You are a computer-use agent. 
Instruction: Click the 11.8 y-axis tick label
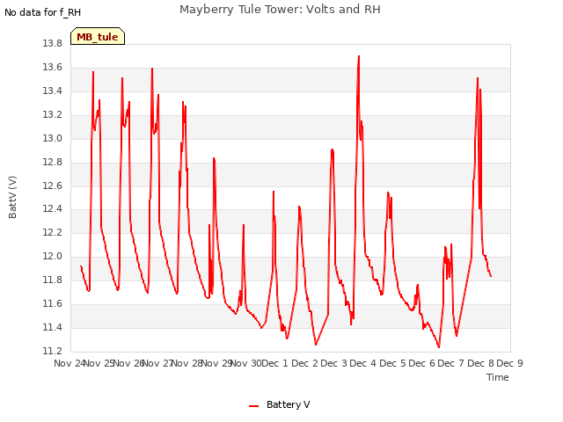(53, 280)
